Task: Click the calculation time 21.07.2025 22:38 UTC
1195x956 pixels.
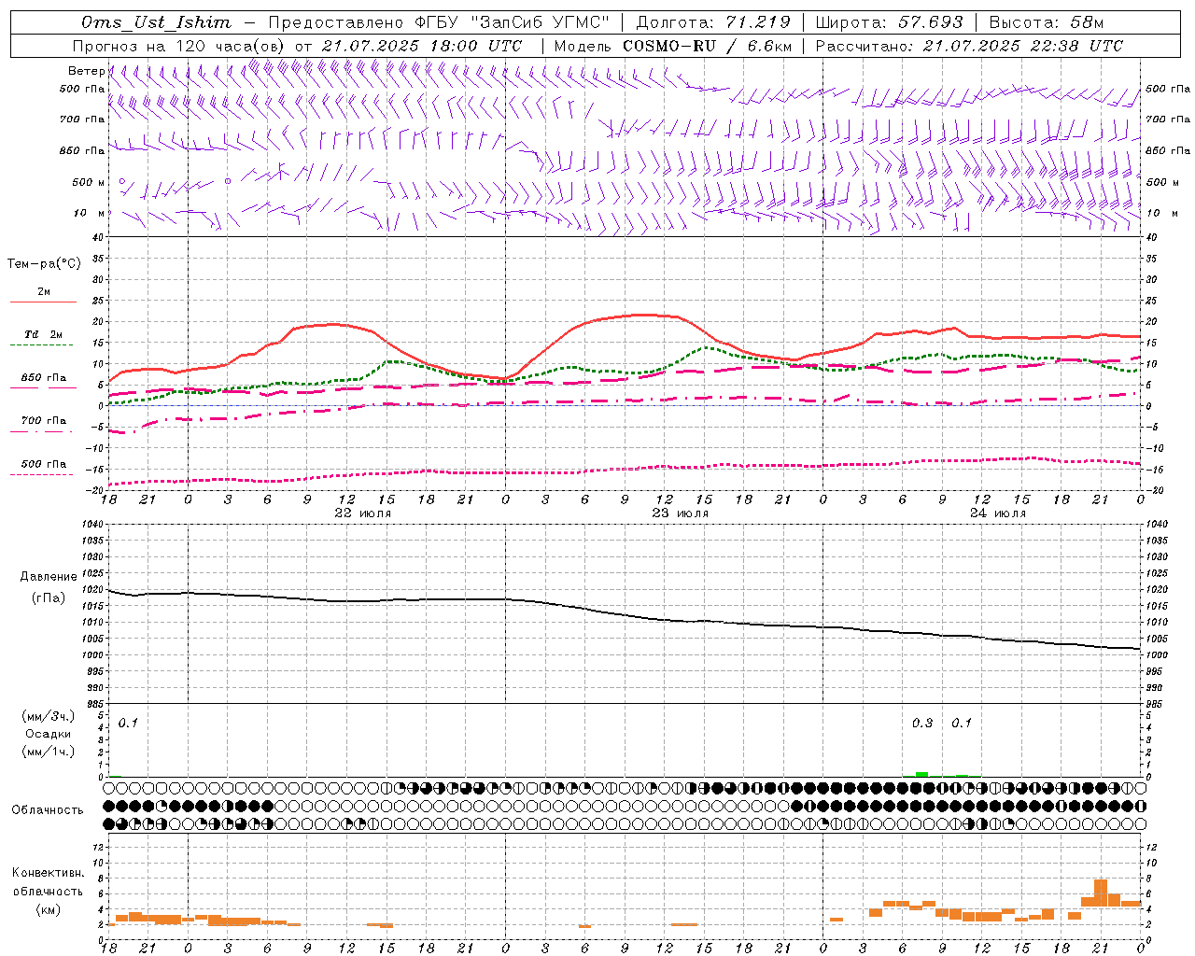Action: (1022, 46)
